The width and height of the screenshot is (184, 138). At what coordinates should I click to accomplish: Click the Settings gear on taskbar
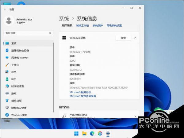pos(108,133)
